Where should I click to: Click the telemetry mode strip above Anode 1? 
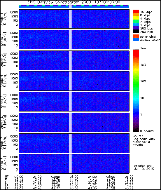pos(74,6)
